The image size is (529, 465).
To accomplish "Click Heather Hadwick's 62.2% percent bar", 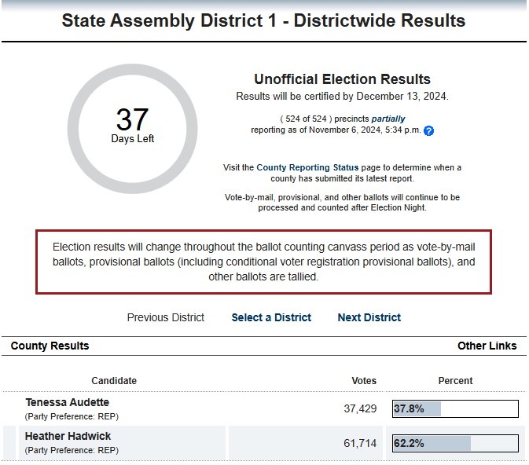I will point(455,443).
